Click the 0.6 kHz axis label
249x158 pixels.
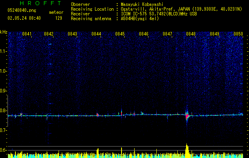pos(4,150)
